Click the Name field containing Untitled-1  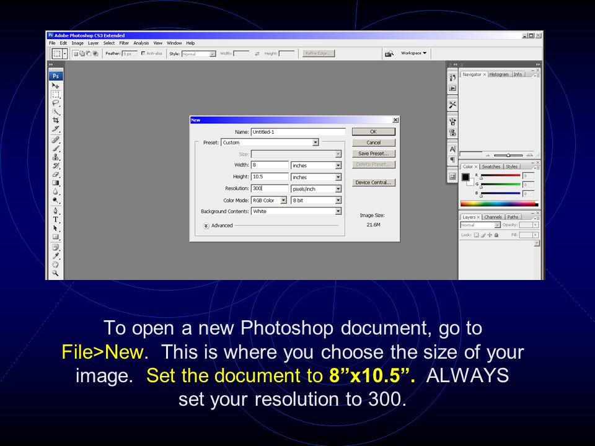point(298,132)
